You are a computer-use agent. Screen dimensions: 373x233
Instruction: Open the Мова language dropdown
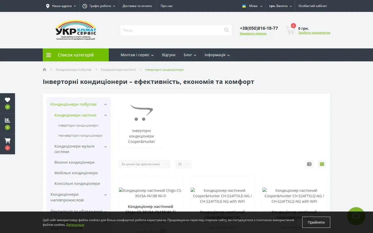pyautogui.click(x=252, y=6)
